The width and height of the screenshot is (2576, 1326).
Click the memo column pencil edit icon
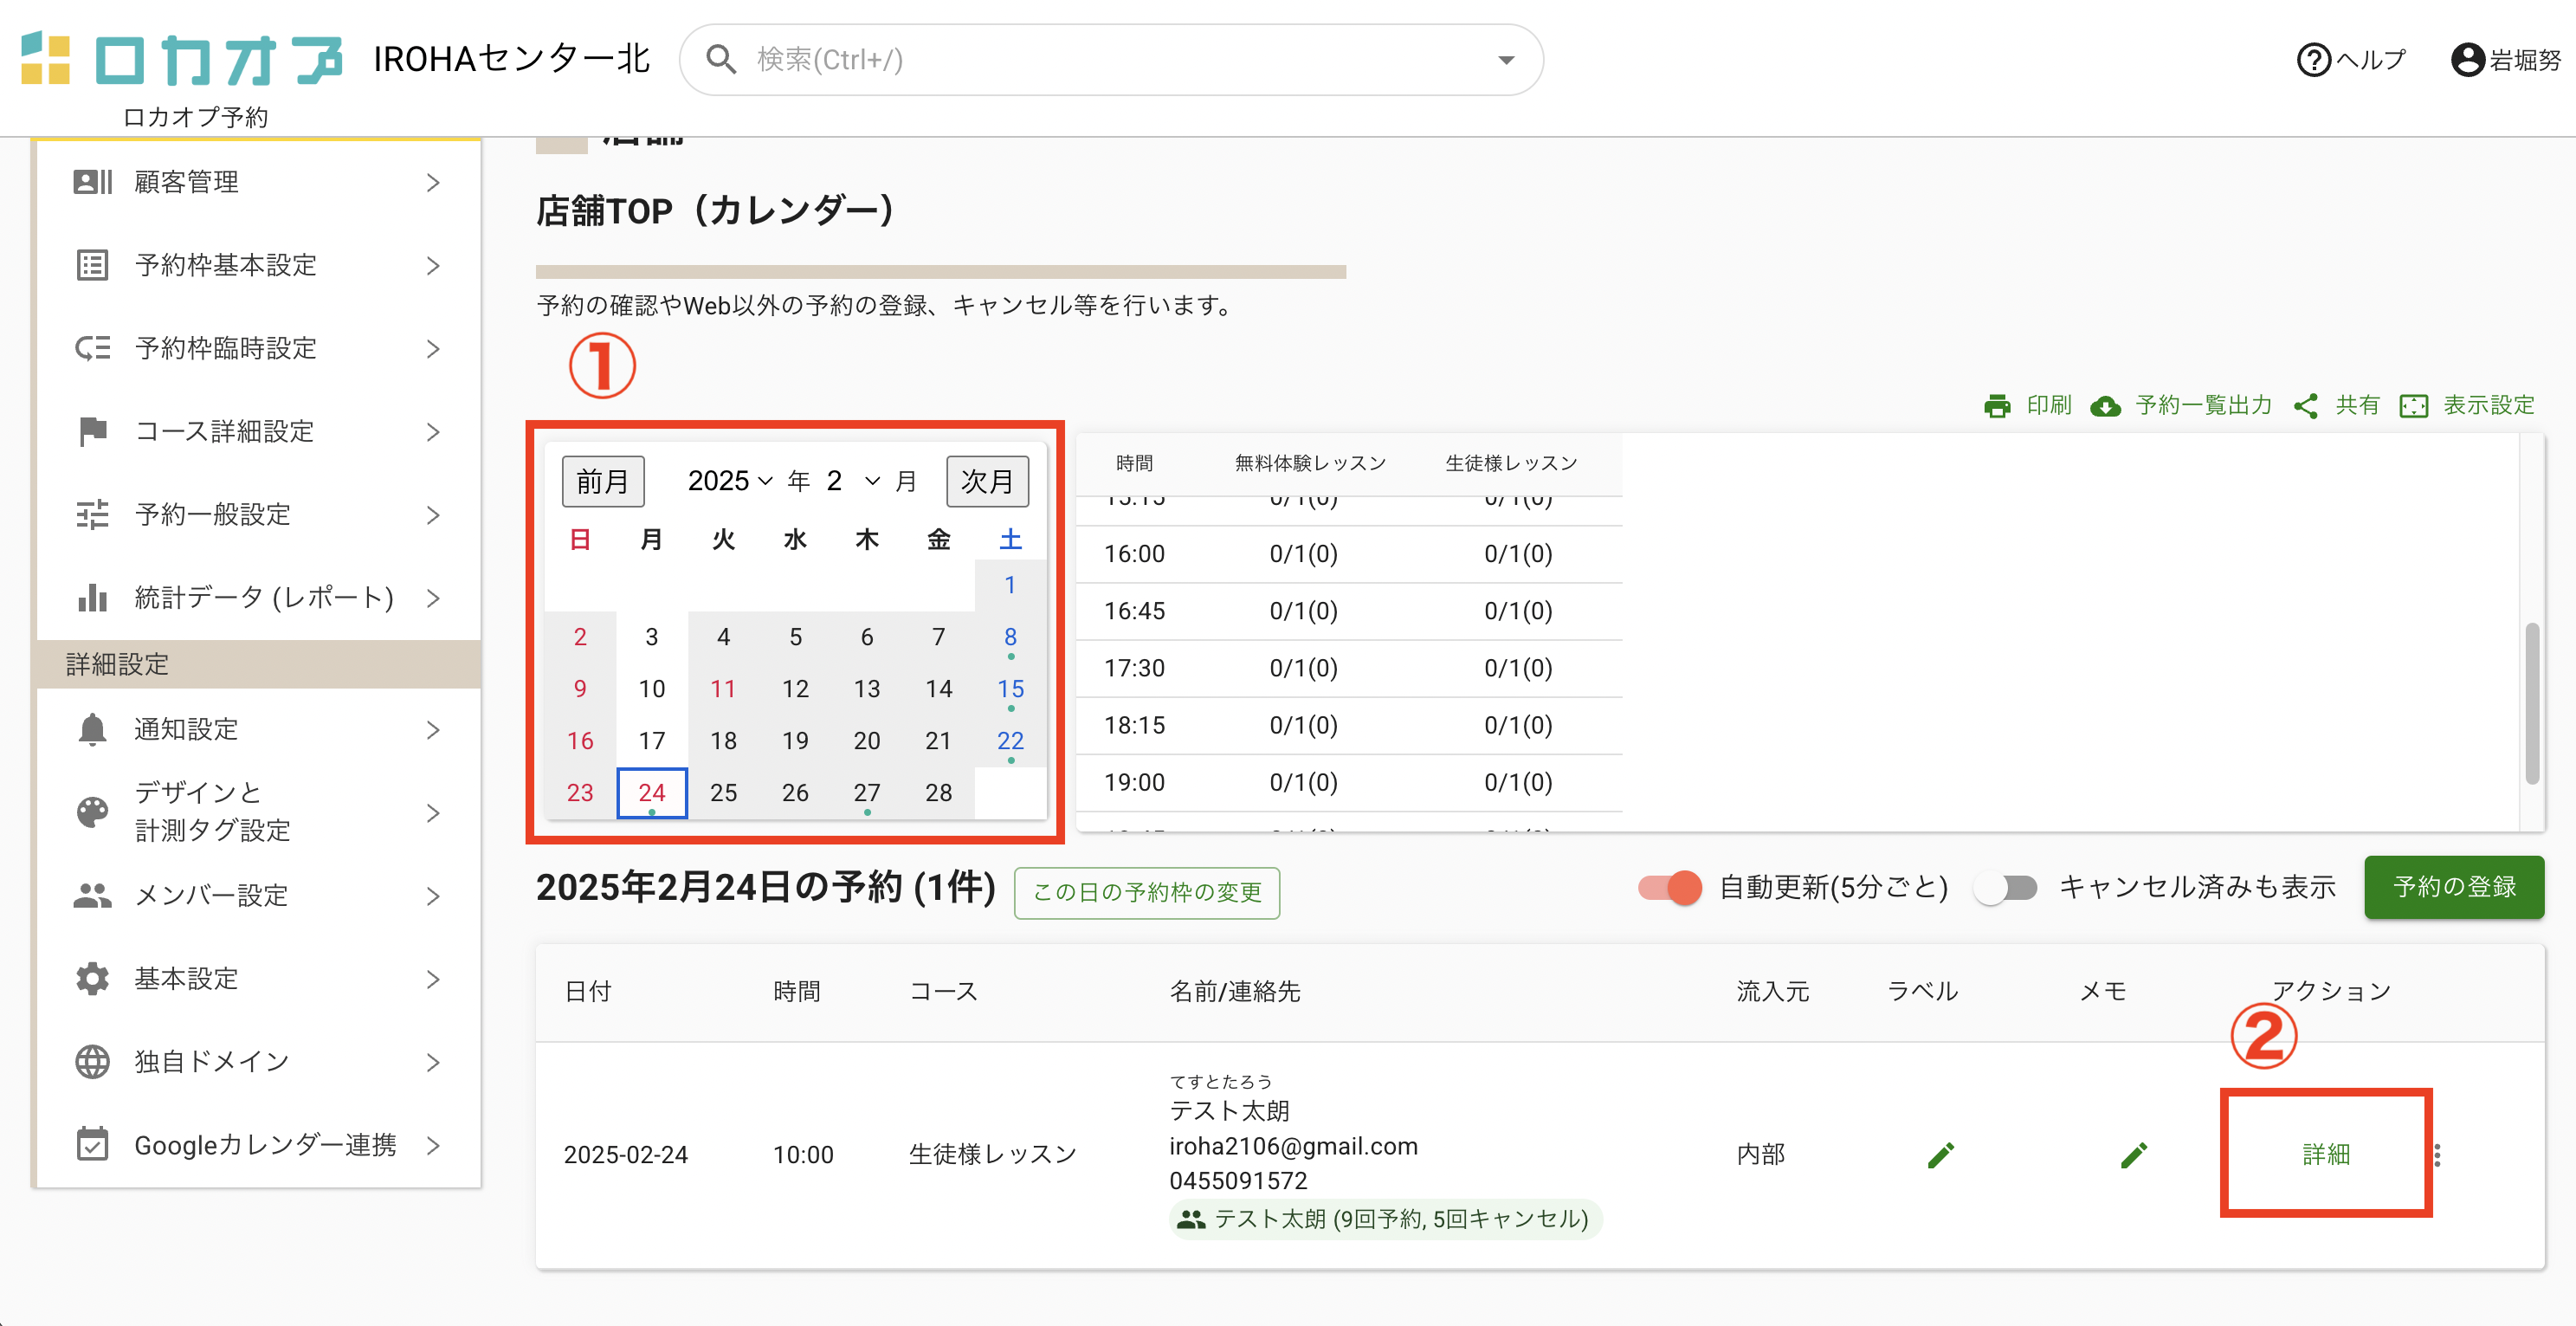[x=2133, y=1155]
